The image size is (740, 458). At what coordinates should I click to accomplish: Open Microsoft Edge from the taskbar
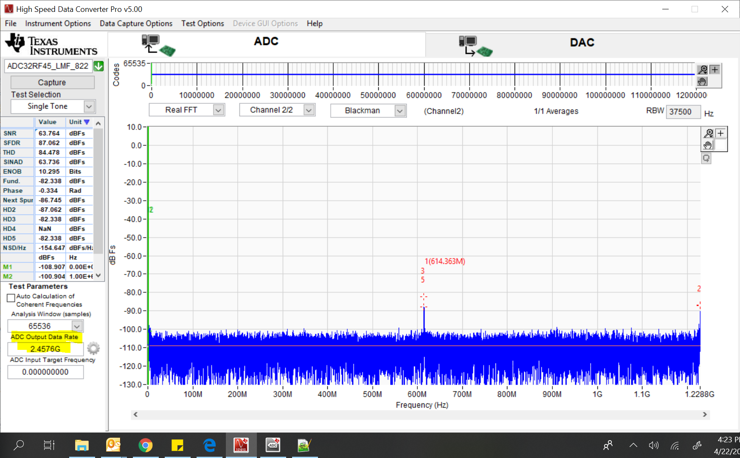tap(209, 445)
